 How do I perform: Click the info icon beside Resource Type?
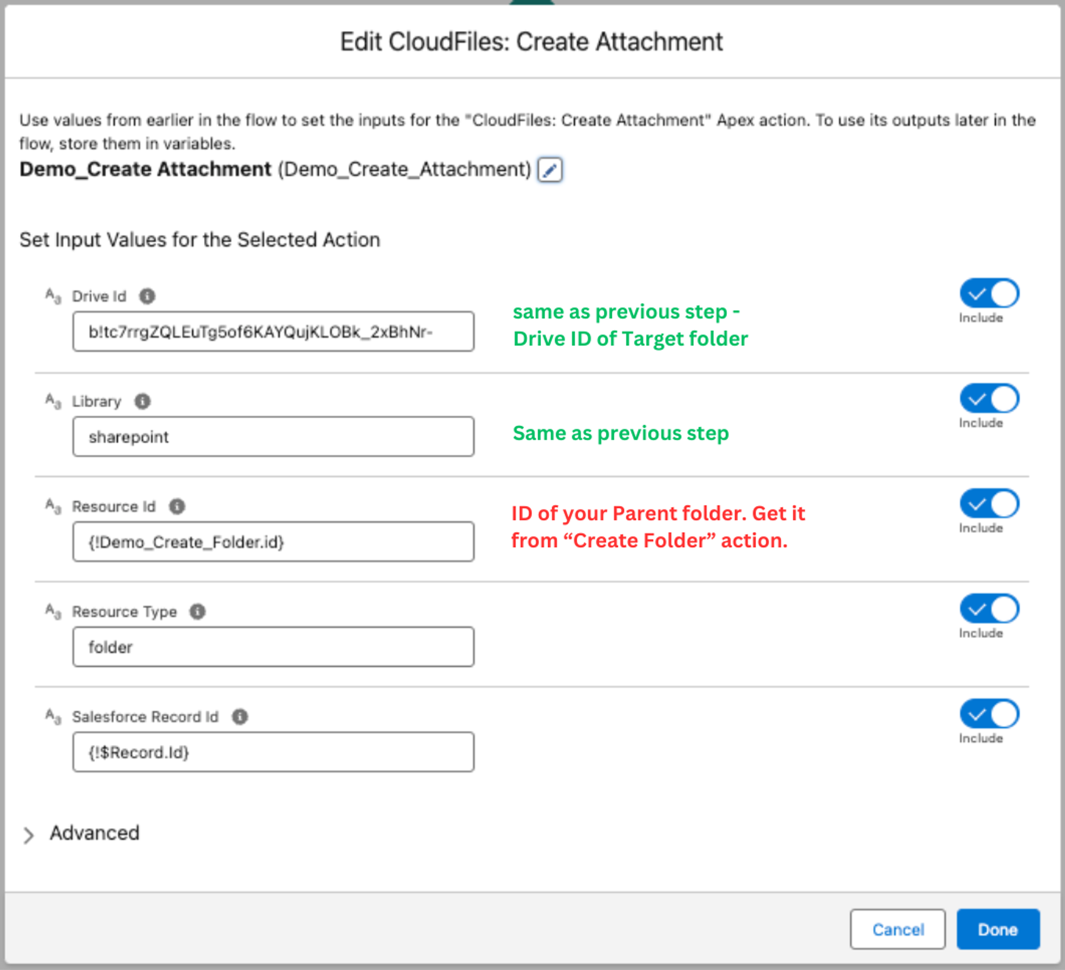[196, 611]
